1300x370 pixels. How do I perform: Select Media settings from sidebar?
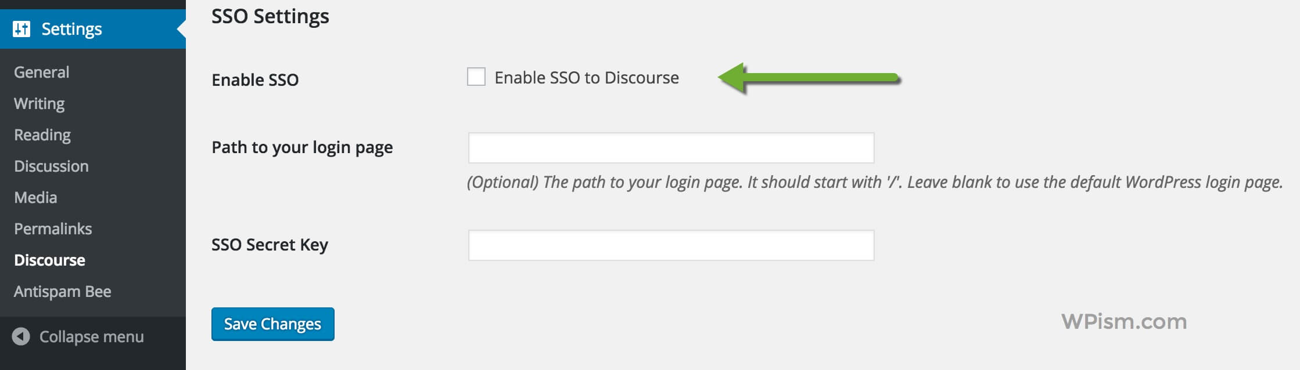(35, 197)
